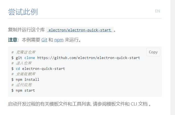This screenshot has width=175, height=115.
Task: Click the npm install command line
Action: point(25,80)
